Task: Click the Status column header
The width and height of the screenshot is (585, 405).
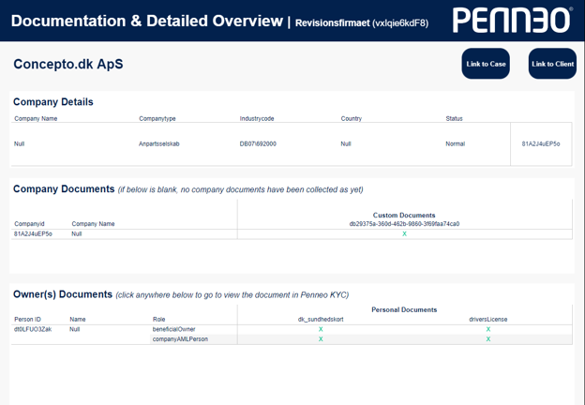Action: 454,118
